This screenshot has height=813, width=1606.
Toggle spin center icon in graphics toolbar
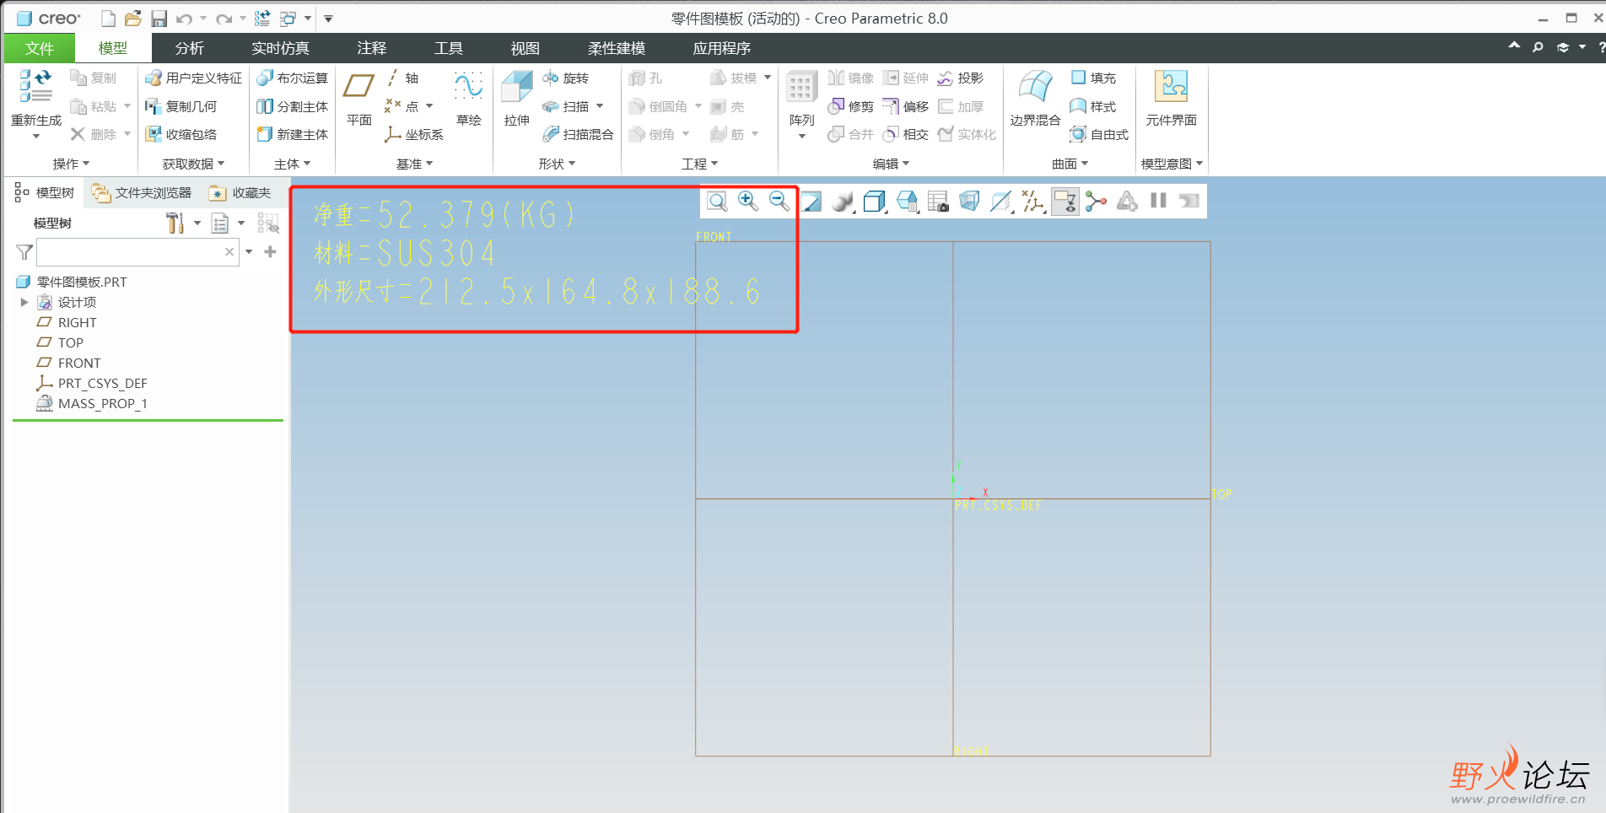click(1096, 201)
